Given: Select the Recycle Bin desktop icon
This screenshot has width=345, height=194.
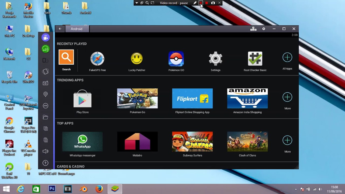Looking at the screenshot, I should [9, 77].
